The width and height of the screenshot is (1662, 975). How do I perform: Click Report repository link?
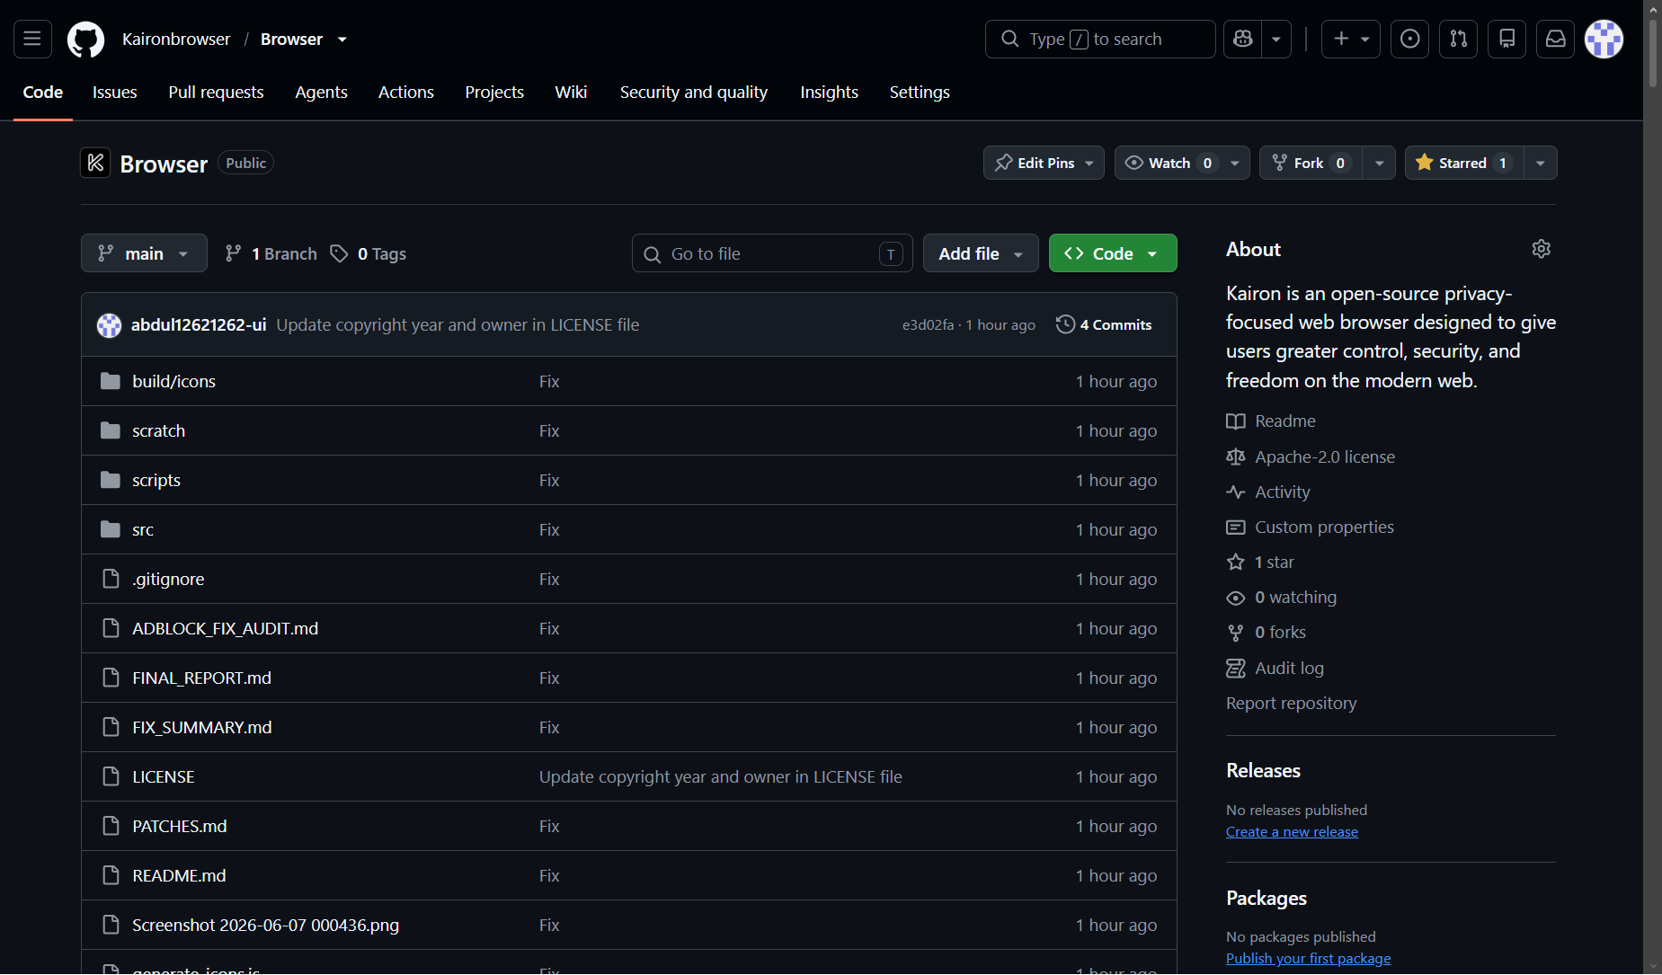point(1291,703)
